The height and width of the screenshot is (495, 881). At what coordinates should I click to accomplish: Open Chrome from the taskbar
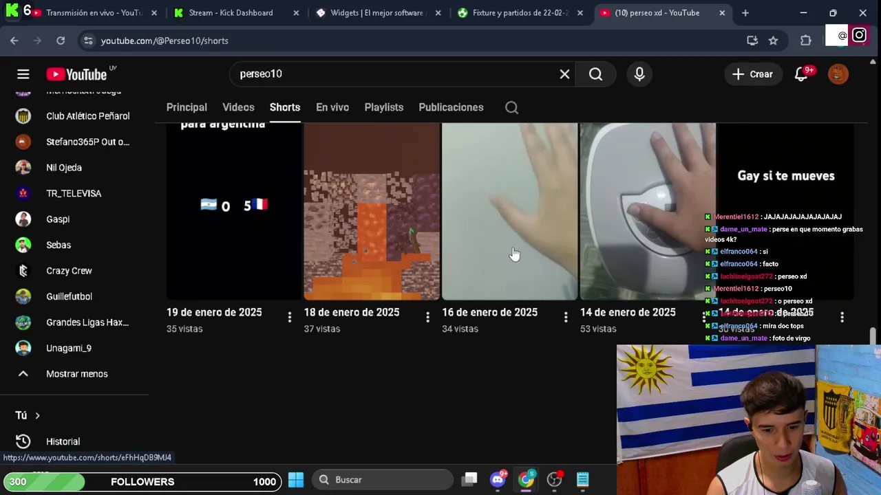[526, 480]
